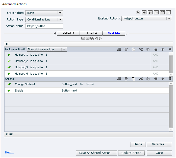Move the action down with the Actions down arrow
The image size is (176, 158).
(x=170, y=79)
